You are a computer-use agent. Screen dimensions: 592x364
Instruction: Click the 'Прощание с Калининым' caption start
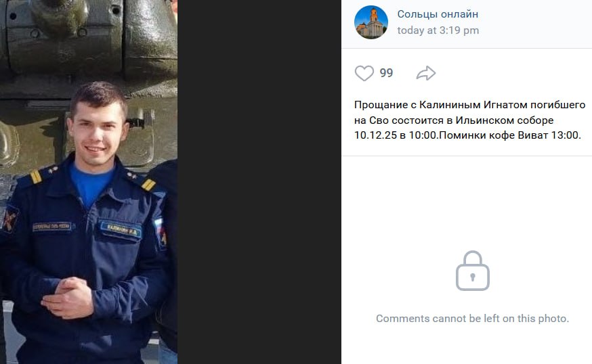pyautogui.click(x=406, y=105)
